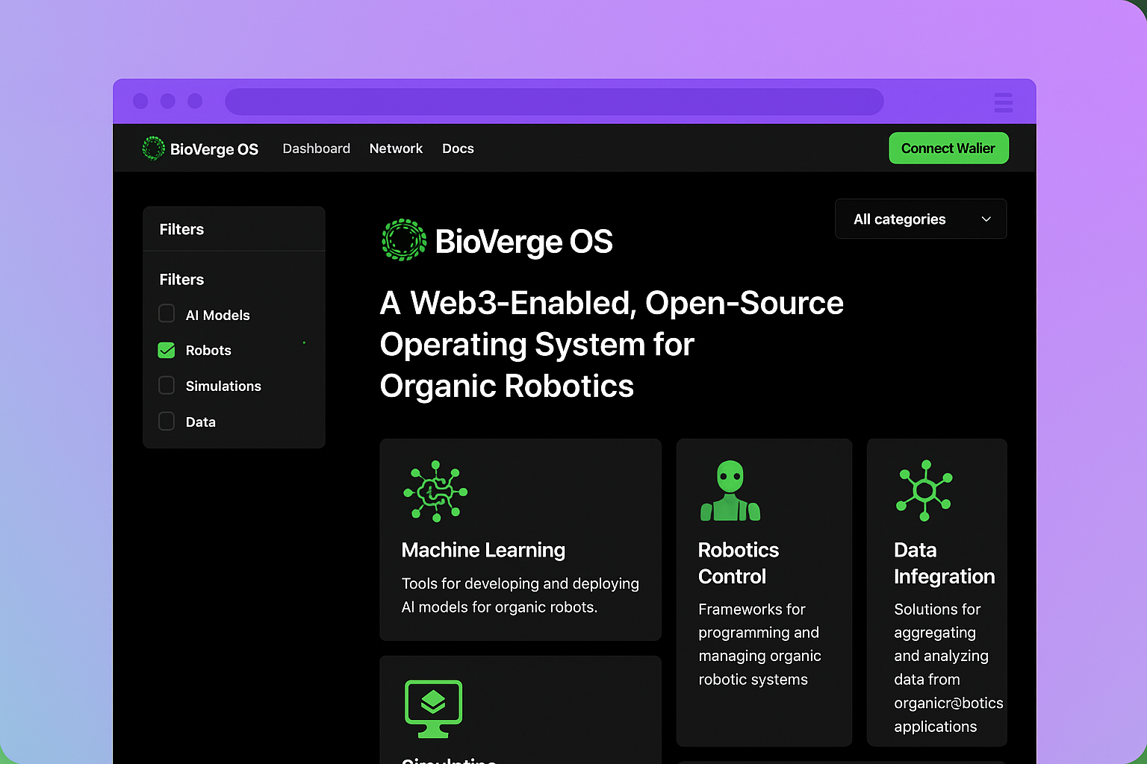The height and width of the screenshot is (764, 1147).
Task: Click the first browser window dot
Action: pos(140,101)
